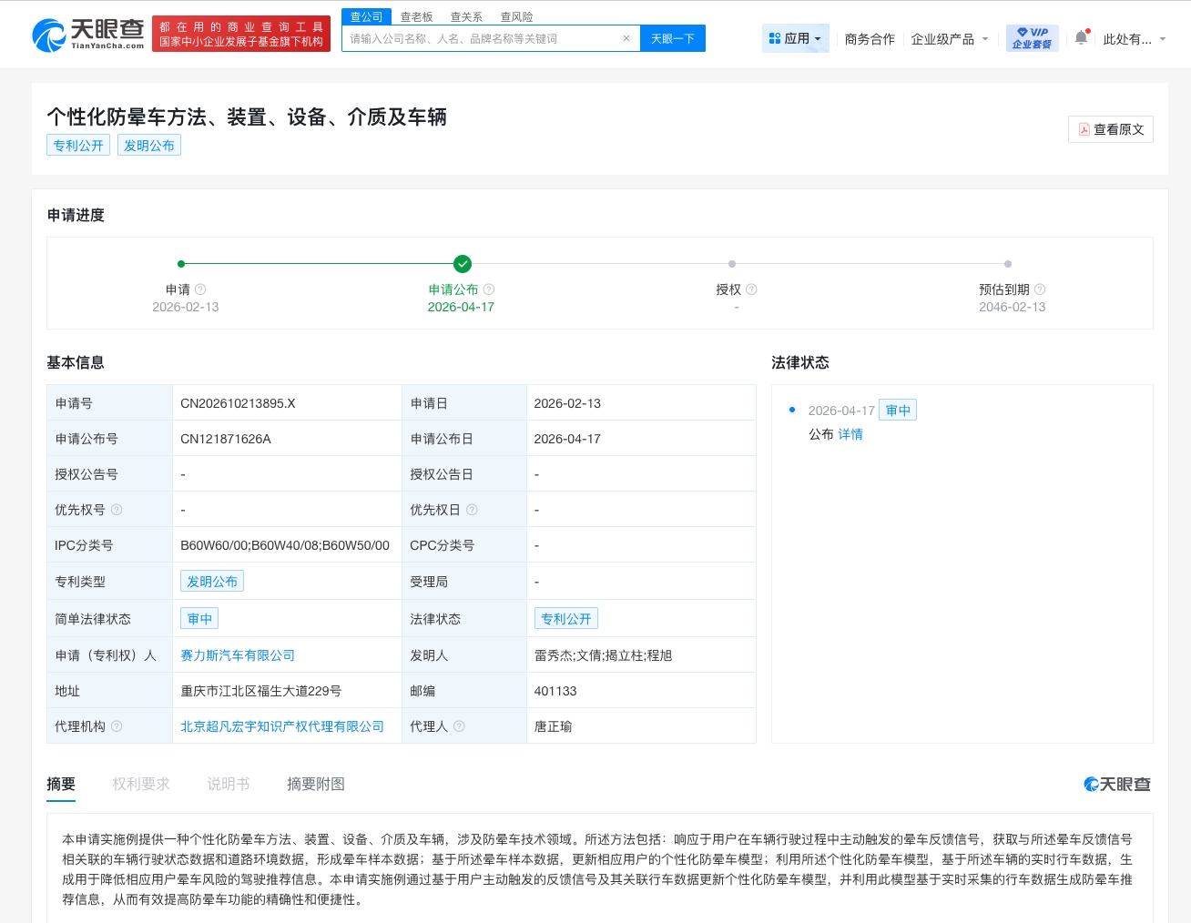Image resolution: width=1191 pixels, height=923 pixels.
Task: Click the clear (×) icon in search box
Action: pyautogui.click(x=626, y=38)
